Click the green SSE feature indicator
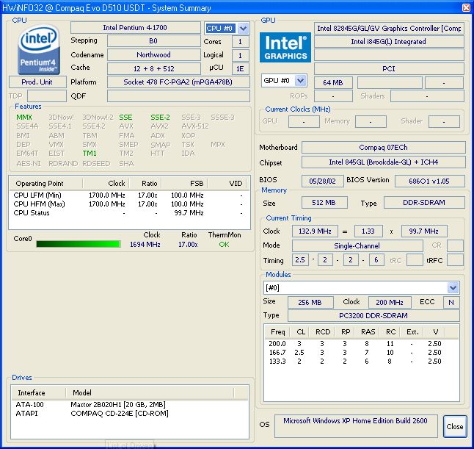This screenshot has height=449, width=474. pos(126,117)
